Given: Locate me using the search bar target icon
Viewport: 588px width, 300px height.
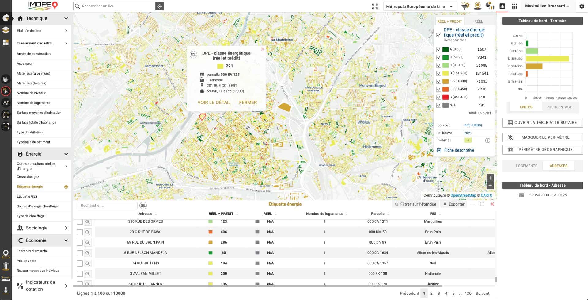Looking at the screenshot, I should 160,6.
